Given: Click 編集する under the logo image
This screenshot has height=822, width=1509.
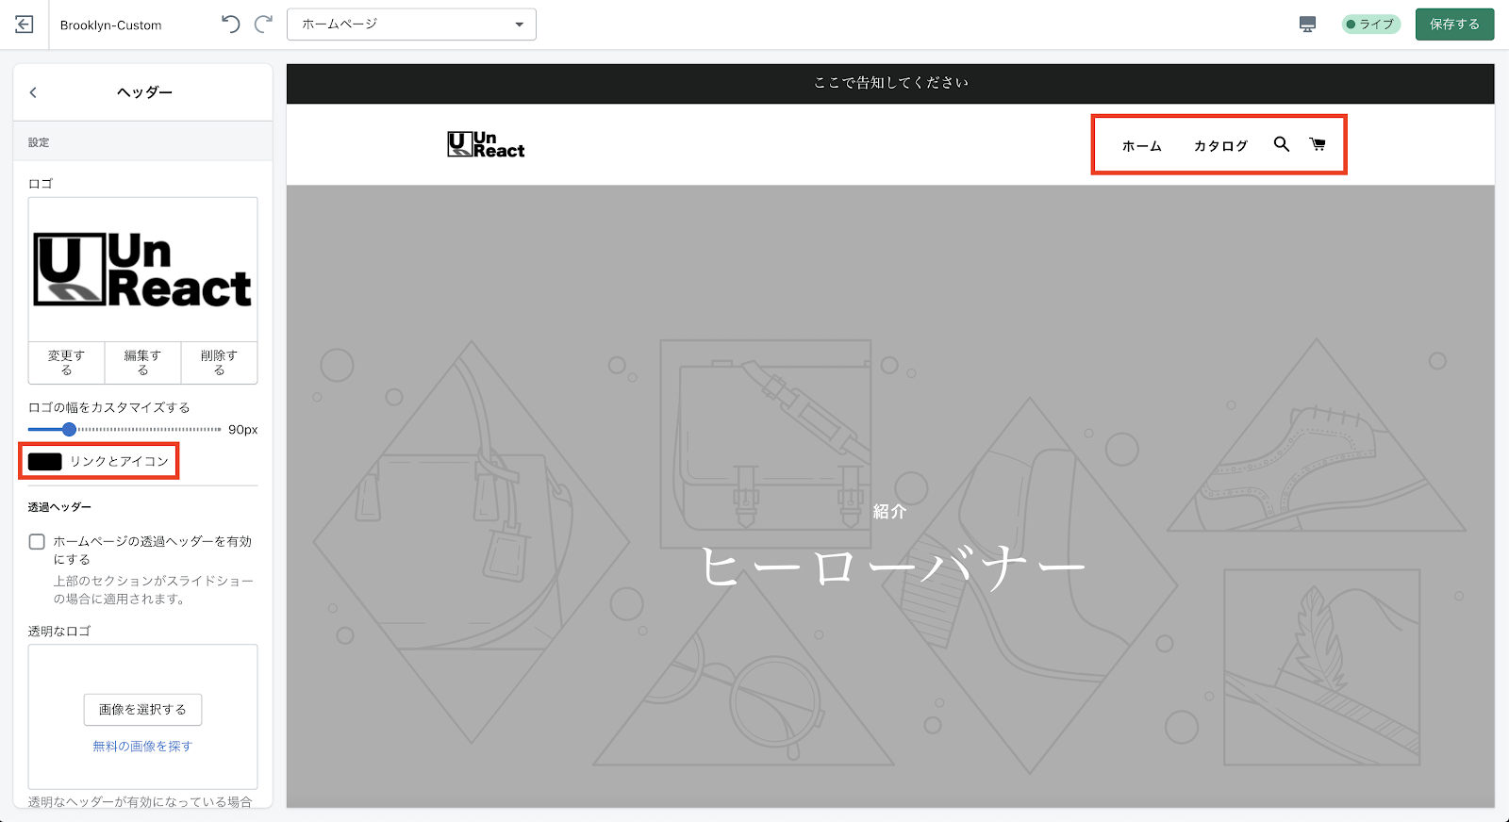Looking at the screenshot, I should (142, 363).
